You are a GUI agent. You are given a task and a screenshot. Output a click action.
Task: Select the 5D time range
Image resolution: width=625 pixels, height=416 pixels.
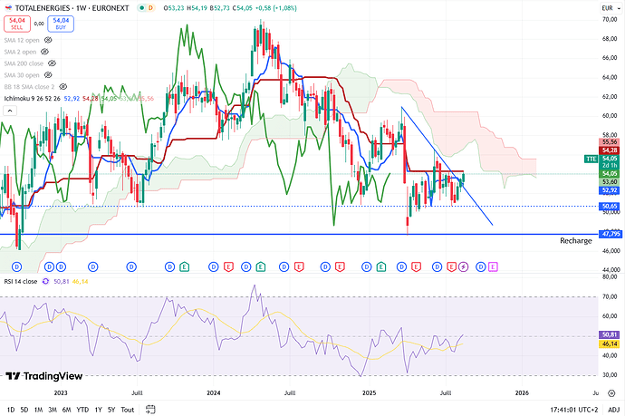(x=24, y=410)
